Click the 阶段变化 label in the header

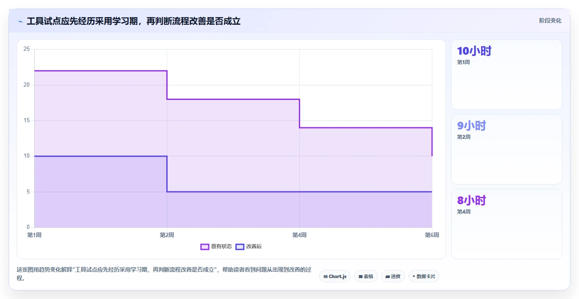tap(550, 21)
